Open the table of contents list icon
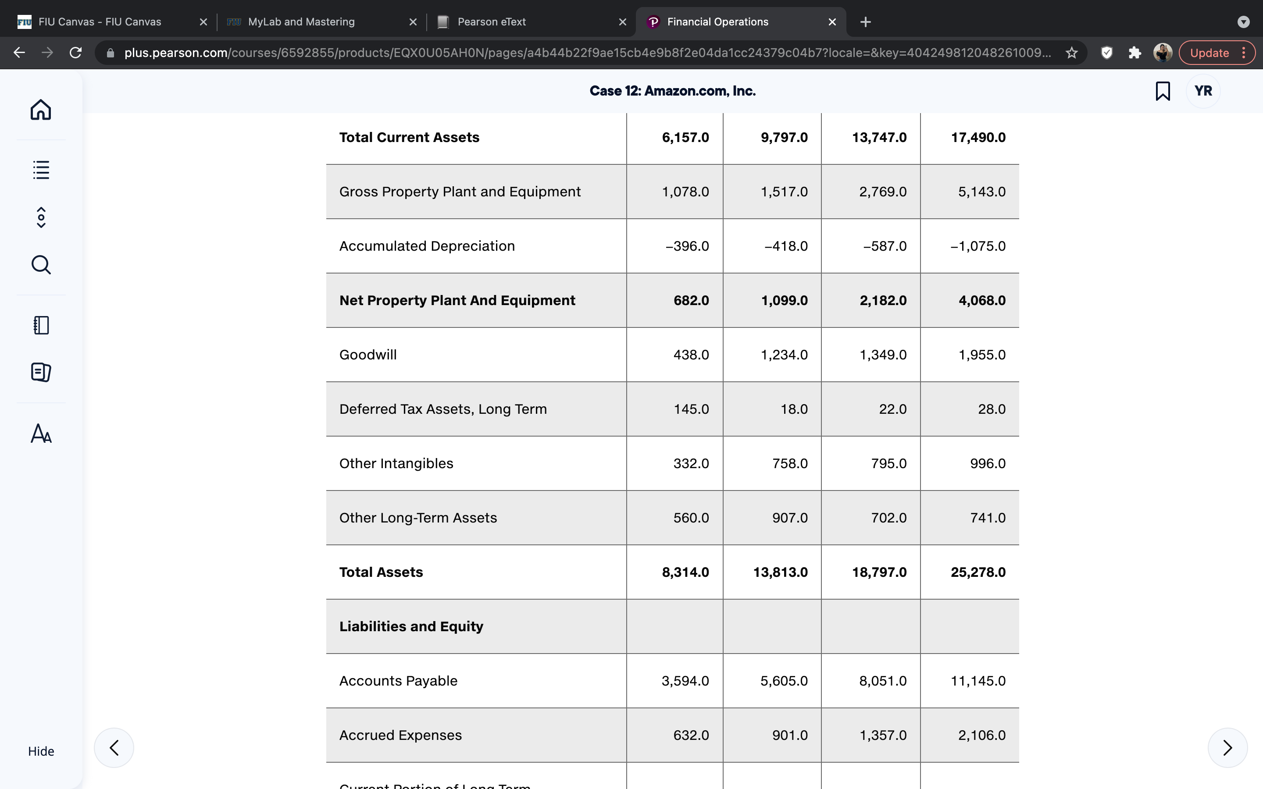Image resolution: width=1263 pixels, height=789 pixels. 41,170
